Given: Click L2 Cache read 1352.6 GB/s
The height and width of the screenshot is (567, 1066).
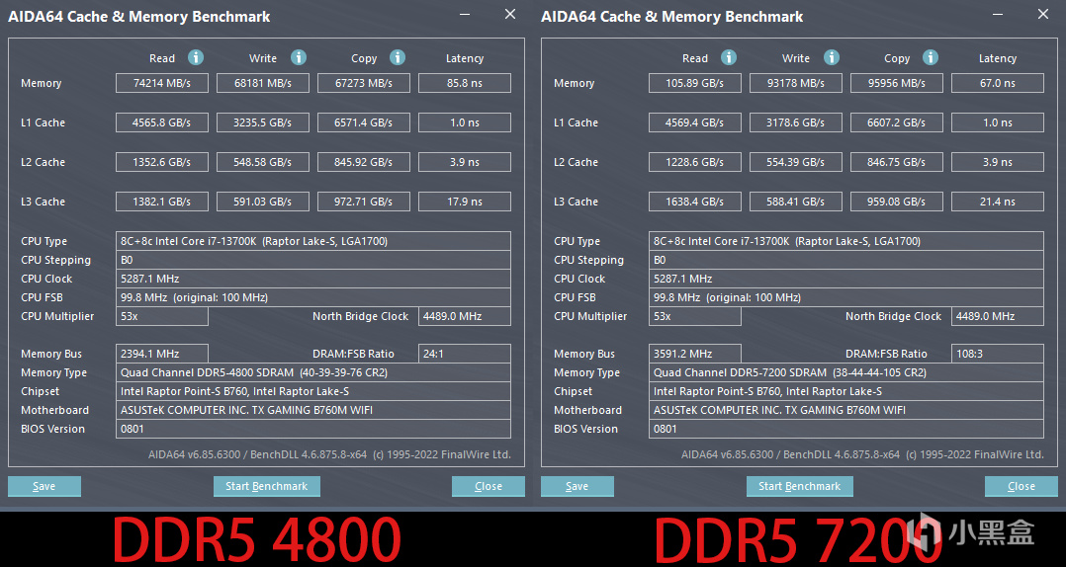Looking at the screenshot, I should click(162, 162).
